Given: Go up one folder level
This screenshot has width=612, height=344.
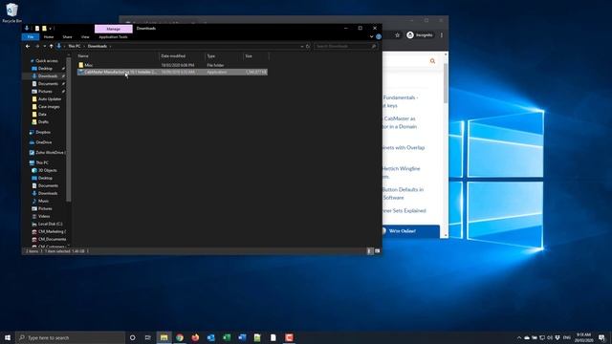Looking at the screenshot, I should coord(51,46).
